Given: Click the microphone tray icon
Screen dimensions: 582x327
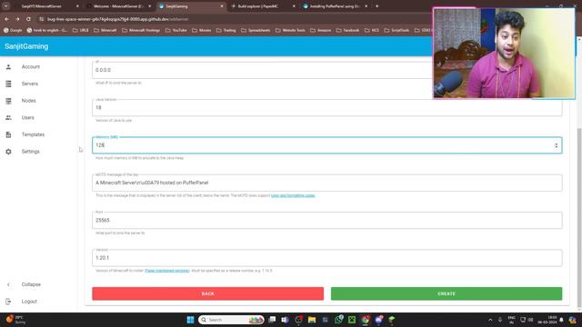Looking at the screenshot, I should click(x=500, y=320).
